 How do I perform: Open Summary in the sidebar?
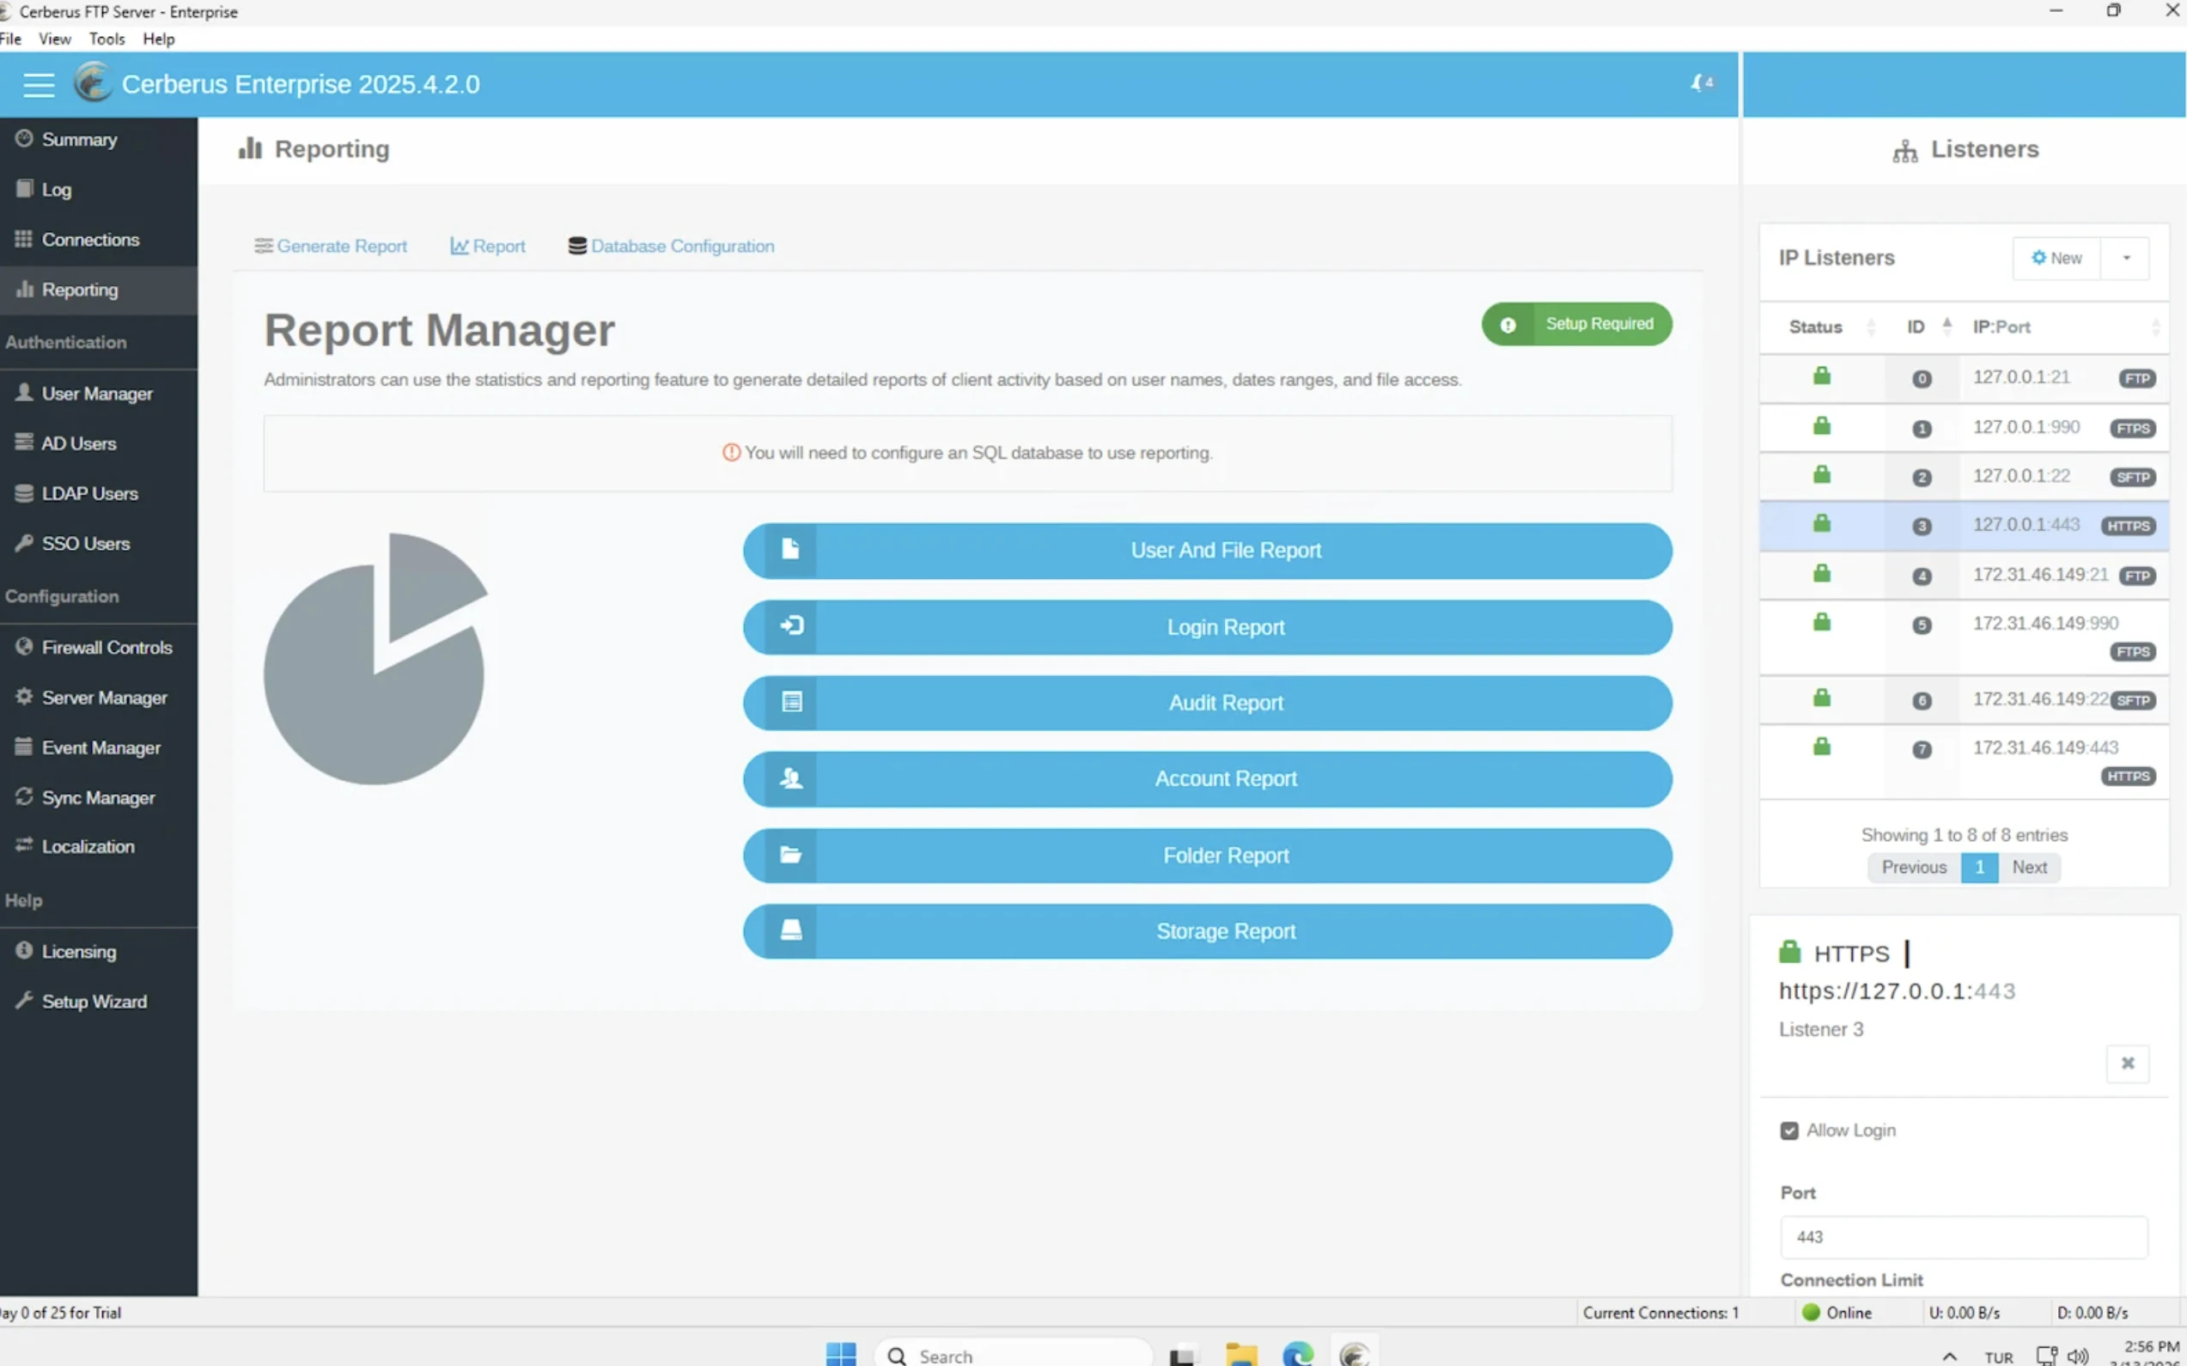coord(99,139)
